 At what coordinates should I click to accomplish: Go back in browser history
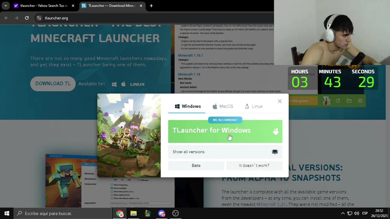6,18
